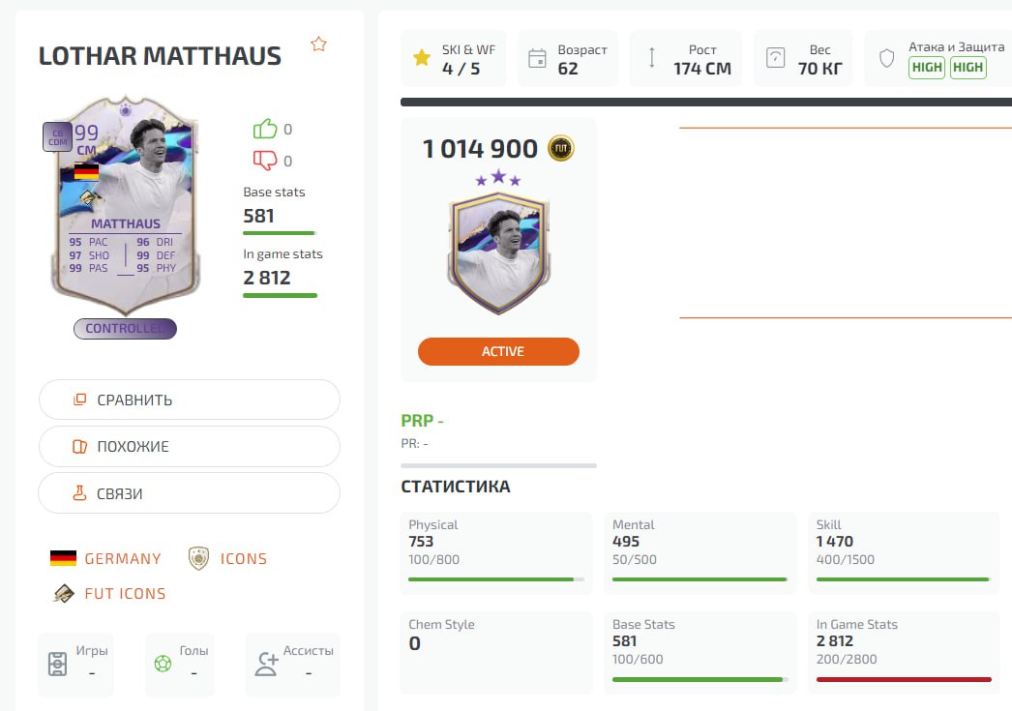1012x711 pixels.
Task: Open the Связи links button
Action: [189, 493]
